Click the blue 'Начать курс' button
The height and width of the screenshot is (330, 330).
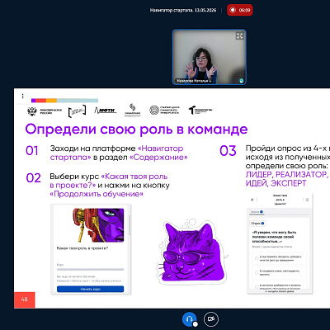coord(90,290)
